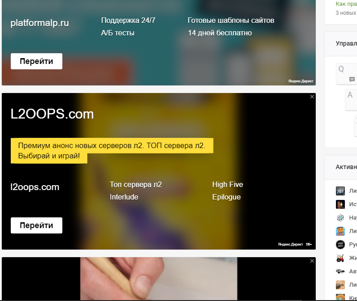
Task: Open green Как пра… sidebar link
Action: 346,4
